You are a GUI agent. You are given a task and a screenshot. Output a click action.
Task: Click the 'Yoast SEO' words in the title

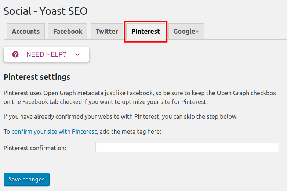[64, 11]
